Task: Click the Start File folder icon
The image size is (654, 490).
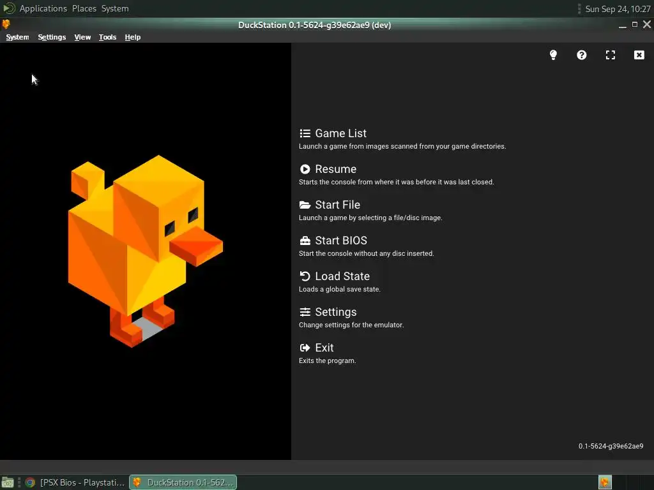Action: point(305,205)
